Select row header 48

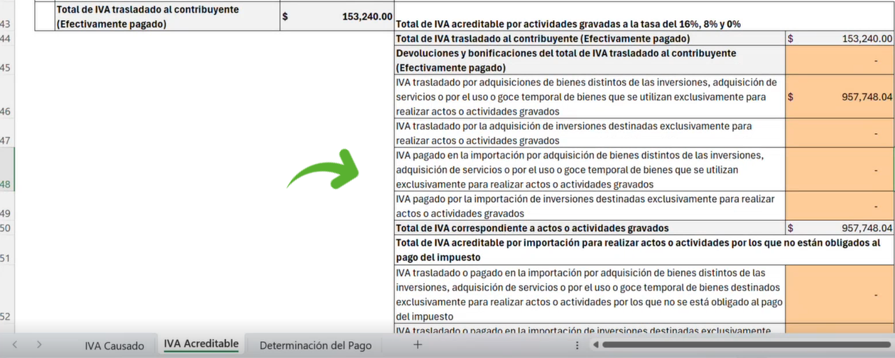pos(7,169)
